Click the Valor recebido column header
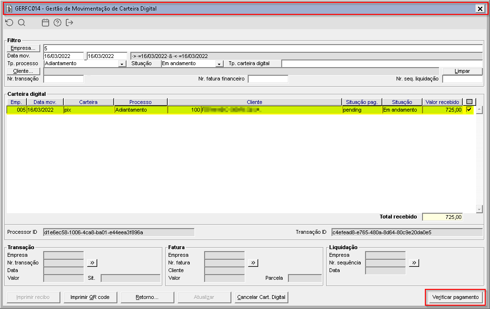490x309 pixels. tap(443, 102)
